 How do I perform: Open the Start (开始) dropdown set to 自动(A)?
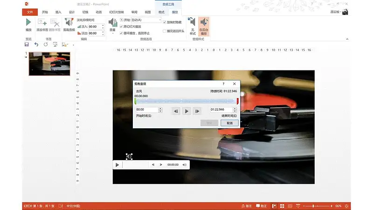(146, 20)
